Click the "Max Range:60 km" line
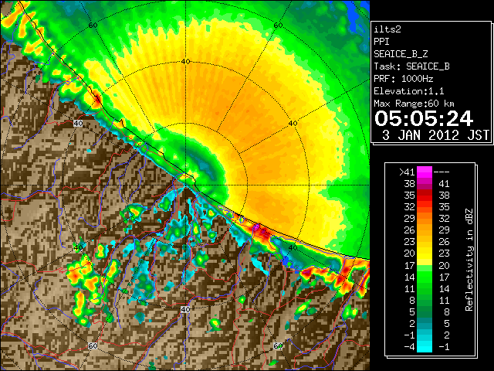 click(414, 104)
